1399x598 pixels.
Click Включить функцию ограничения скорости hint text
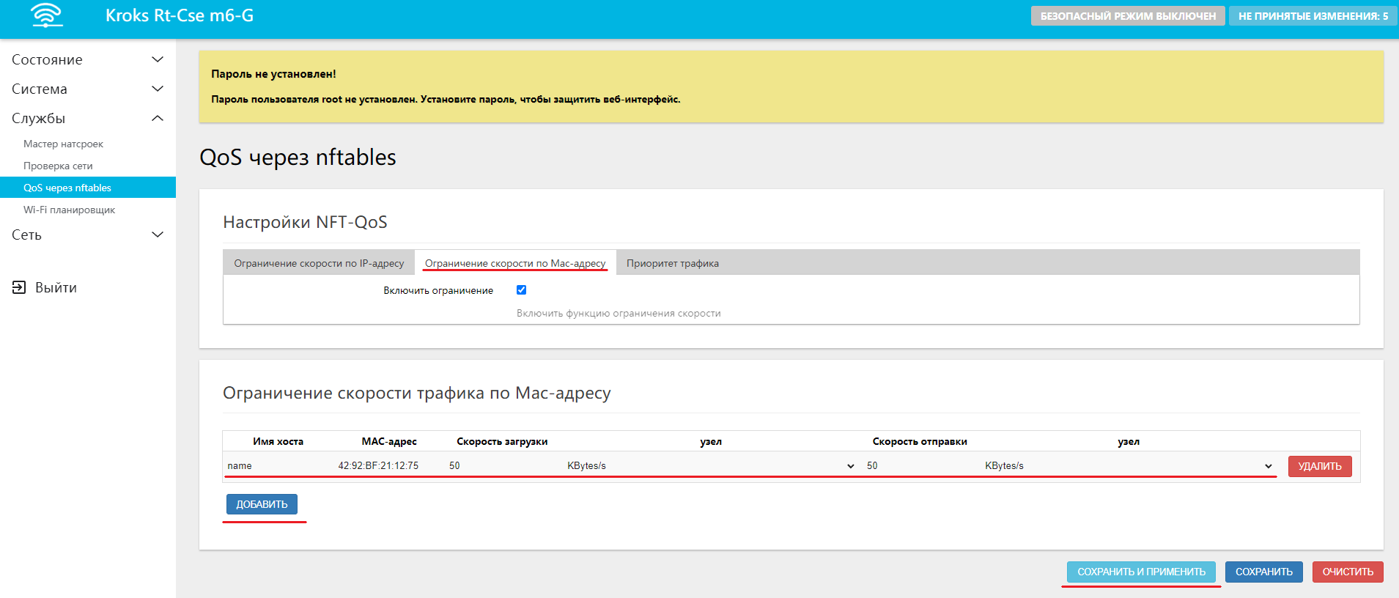[x=619, y=313]
